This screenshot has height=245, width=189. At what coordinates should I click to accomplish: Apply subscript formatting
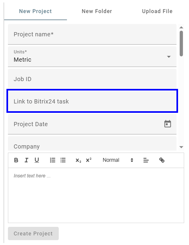(x=78, y=160)
